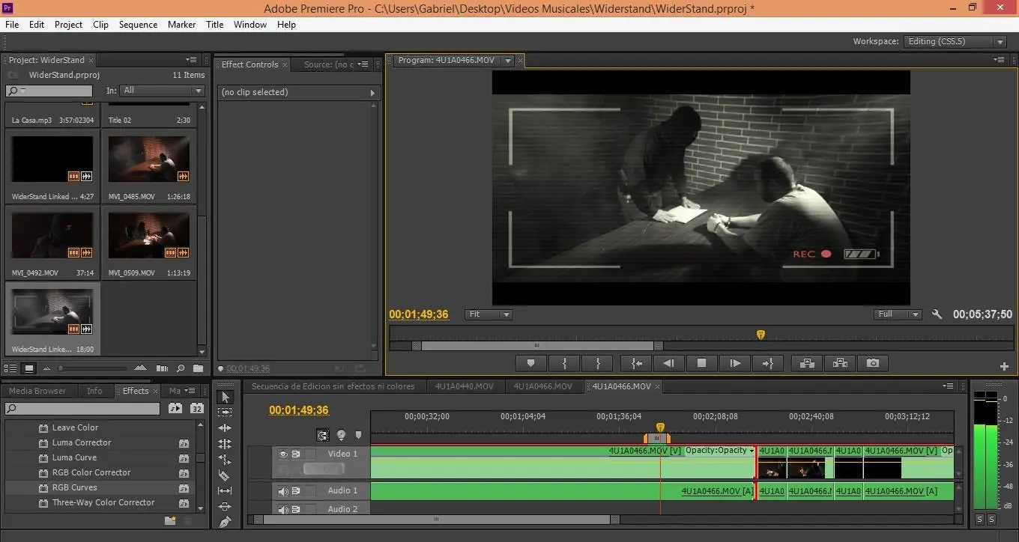Viewport: 1019px width, 542px height.
Task: Select the MVI_0485.MOV thumbnail
Action: [149, 159]
